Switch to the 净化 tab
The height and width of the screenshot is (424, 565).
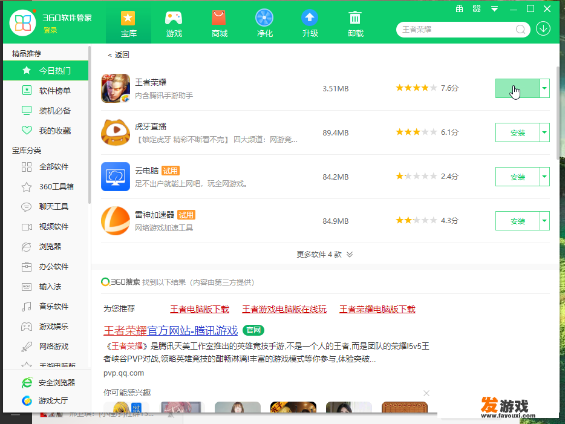click(264, 24)
